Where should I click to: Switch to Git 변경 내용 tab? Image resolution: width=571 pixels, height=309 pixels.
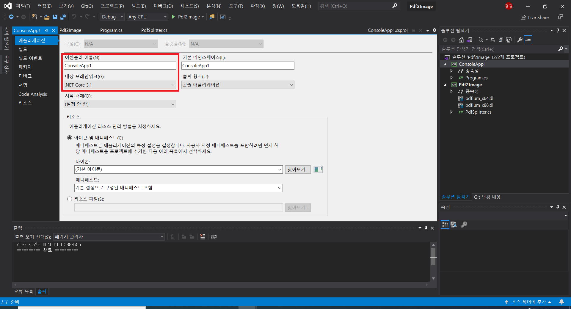click(487, 197)
